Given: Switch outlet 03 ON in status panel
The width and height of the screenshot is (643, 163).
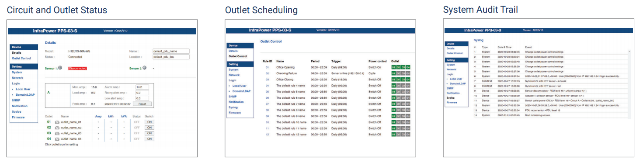Looking at the screenshot, I should [149, 133].
